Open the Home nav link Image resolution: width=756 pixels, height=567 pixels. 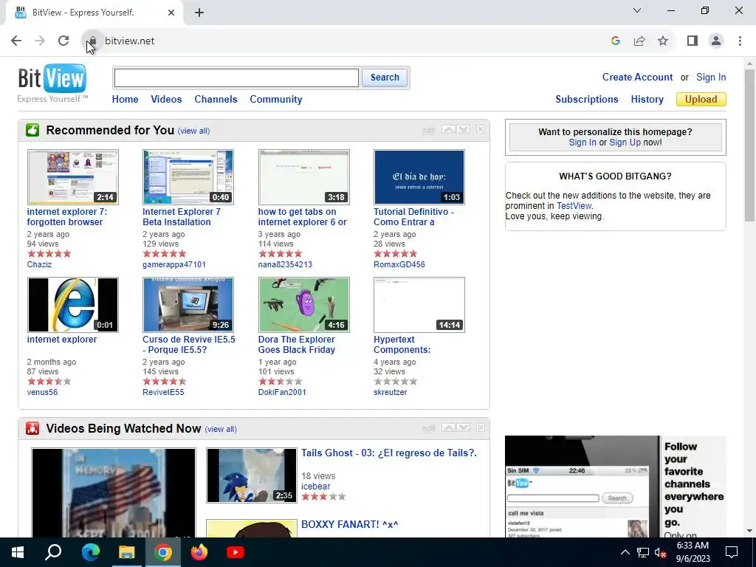point(125,100)
